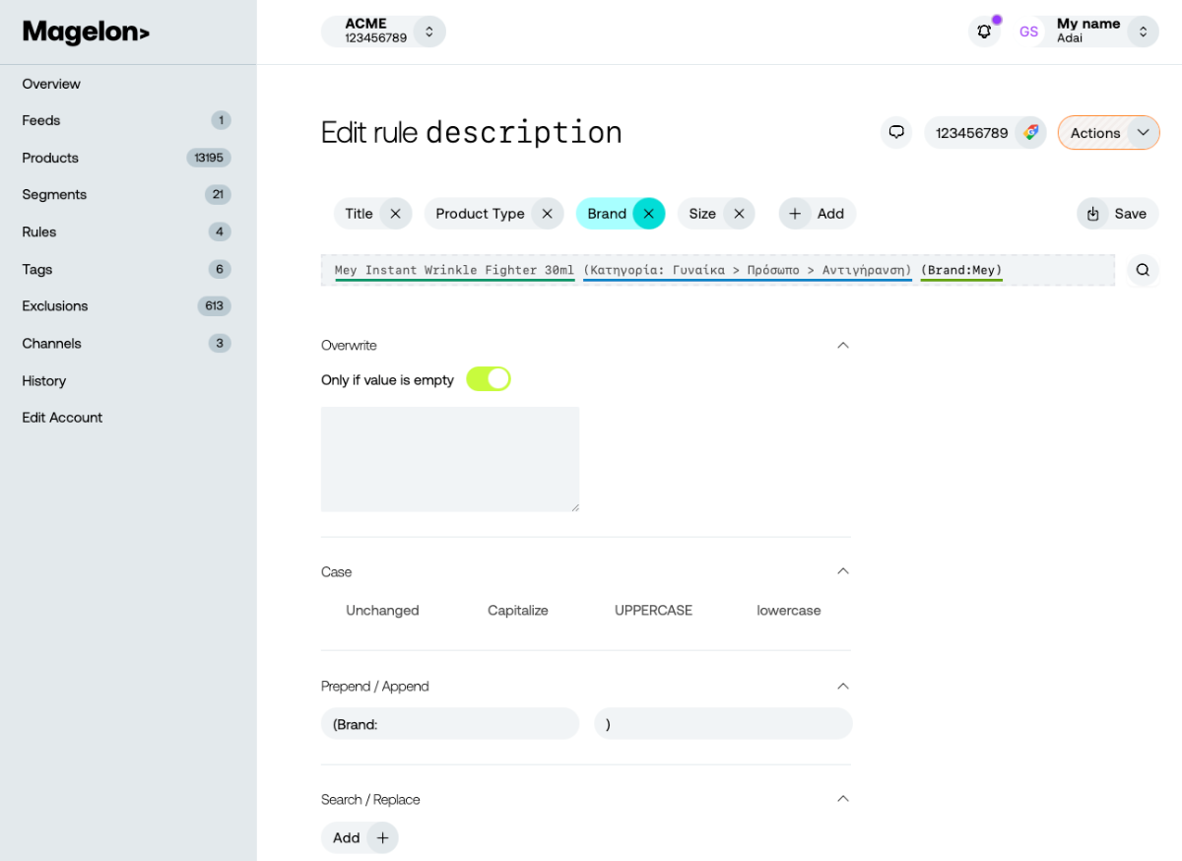This screenshot has height=861, width=1182.
Task: Open Products in sidebar
Action: point(50,158)
